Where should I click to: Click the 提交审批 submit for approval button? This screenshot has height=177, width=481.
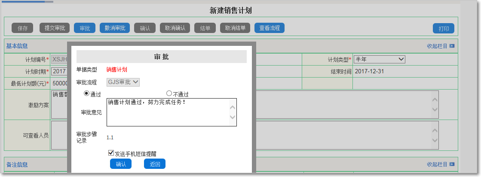point(55,28)
